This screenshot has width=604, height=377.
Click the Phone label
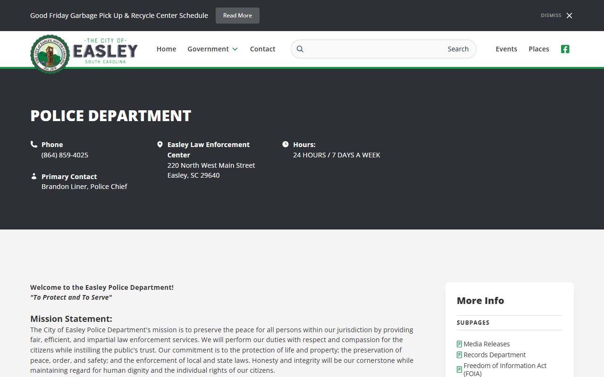[x=52, y=145]
